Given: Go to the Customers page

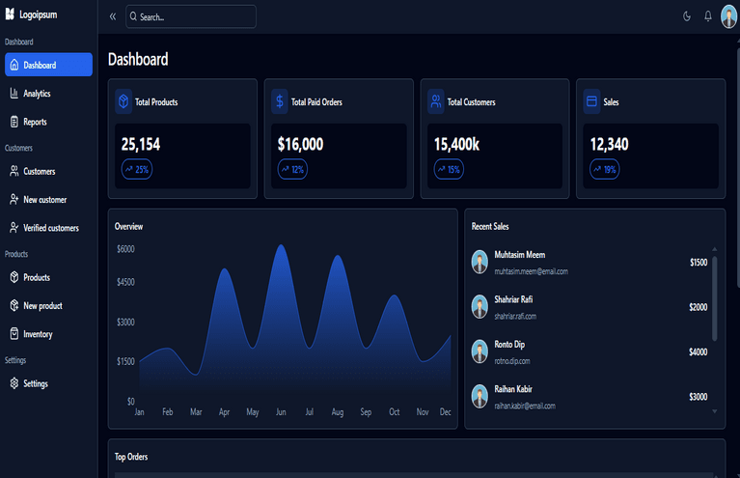Looking at the screenshot, I should (x=39, y=171).
